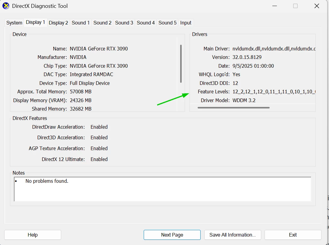This screenshot has width=329, height=245.
Task: Go to the Sound 1 tab
Action: [80, 23]
